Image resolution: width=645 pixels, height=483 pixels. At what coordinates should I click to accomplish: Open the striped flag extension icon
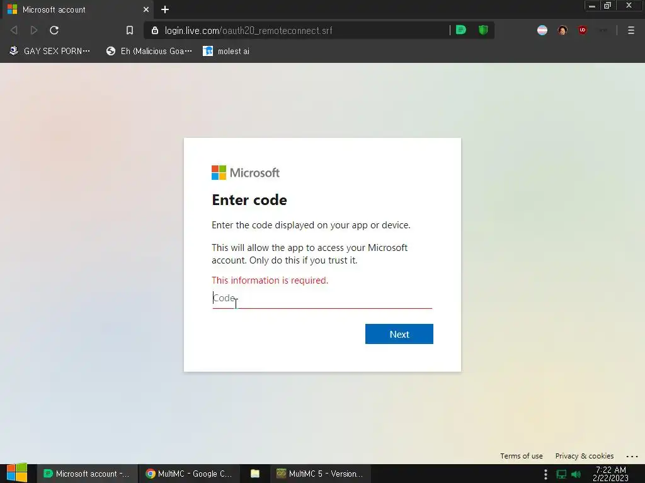click(542, 30)
